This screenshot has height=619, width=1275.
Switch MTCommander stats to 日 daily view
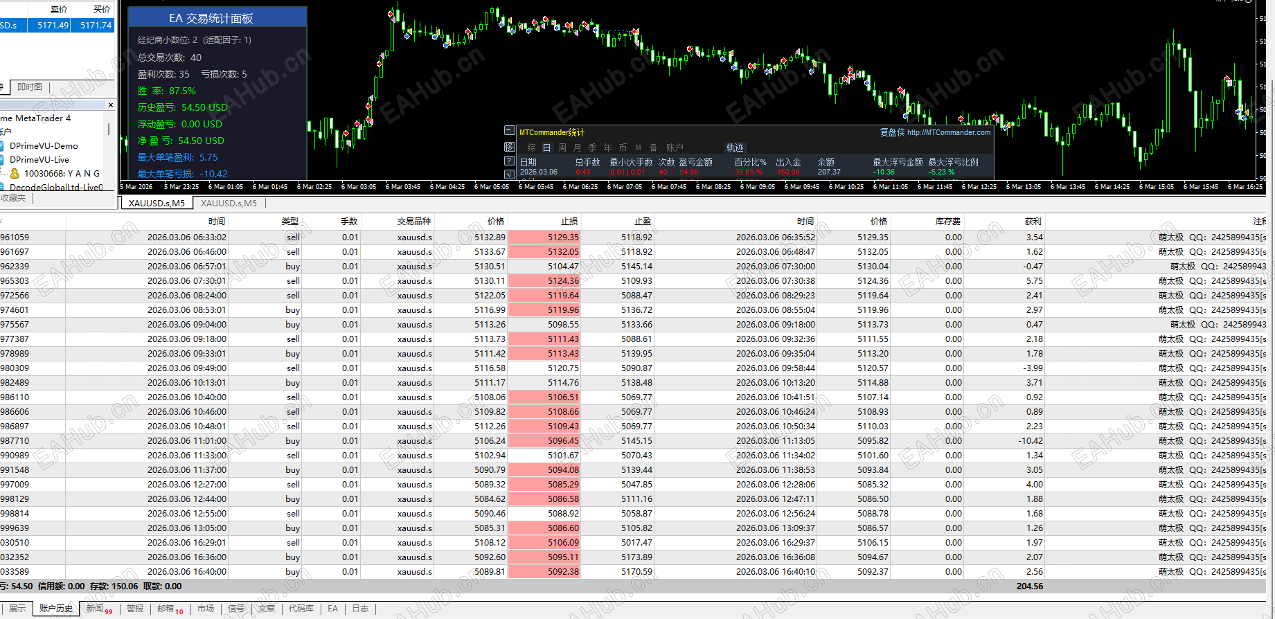click(546, 147)
